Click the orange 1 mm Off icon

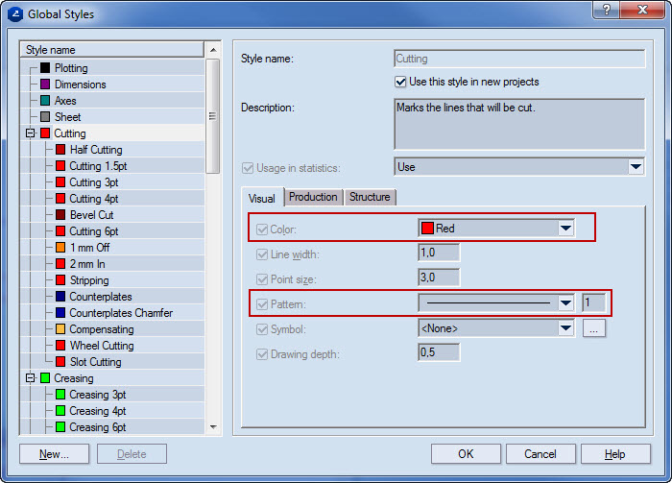tap(60, 248)
